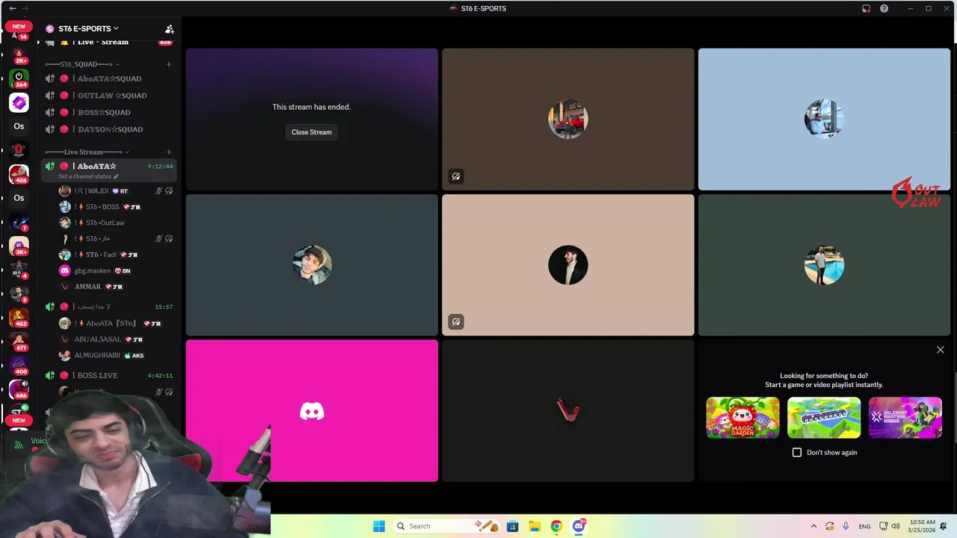957x538 pixels.
Task: Click the pool avatar user video tile
Action: click(824, 265)
